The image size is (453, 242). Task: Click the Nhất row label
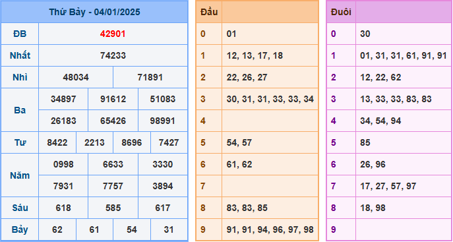coord(20,56)
